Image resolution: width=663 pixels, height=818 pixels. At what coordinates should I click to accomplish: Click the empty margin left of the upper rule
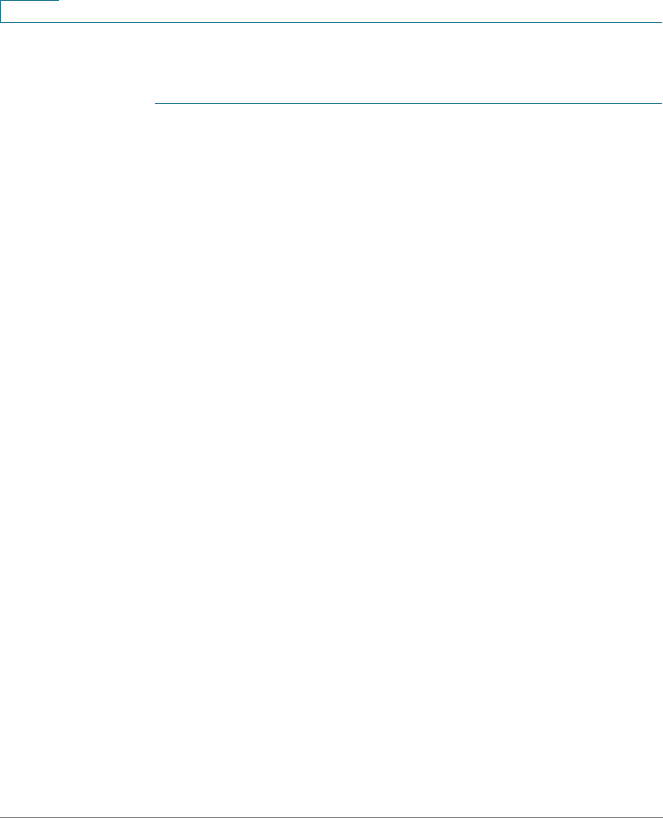[77, 104]
